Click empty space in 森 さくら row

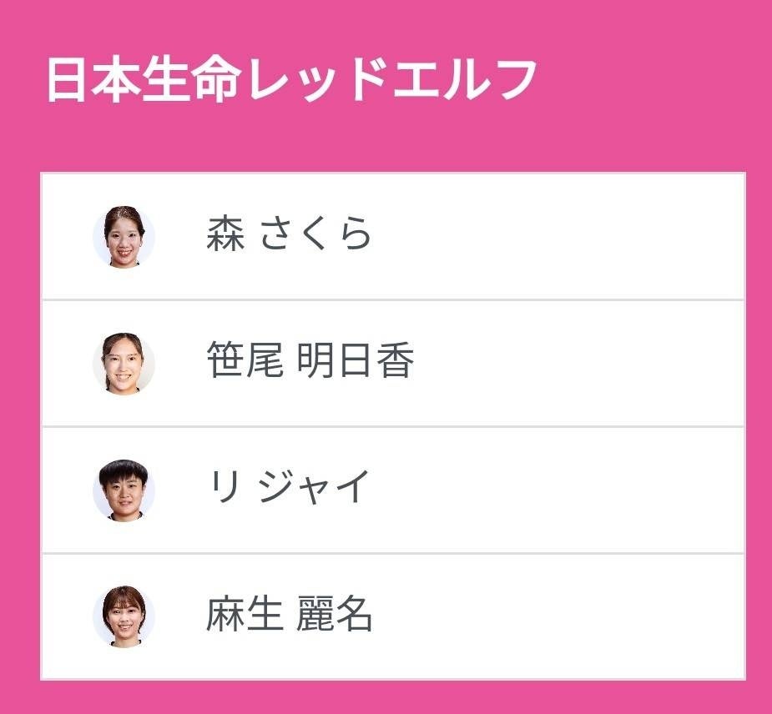pos(568,237)
